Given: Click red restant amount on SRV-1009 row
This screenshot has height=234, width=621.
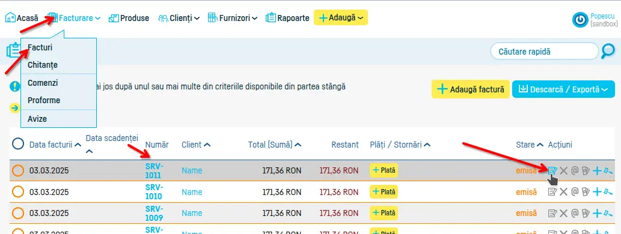Looking at the screenshot, I should [338, 214].
